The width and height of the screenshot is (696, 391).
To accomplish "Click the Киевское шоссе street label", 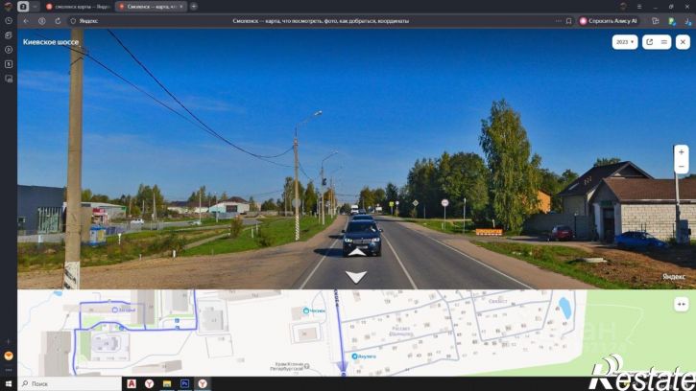I will [x=51, y=42].
